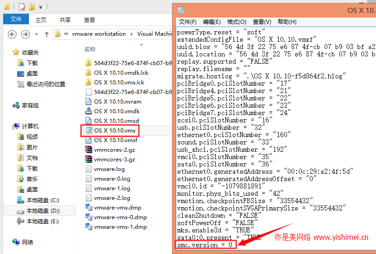
Task: Open Notepad 格式(O) menu
Action: [237, 22]
